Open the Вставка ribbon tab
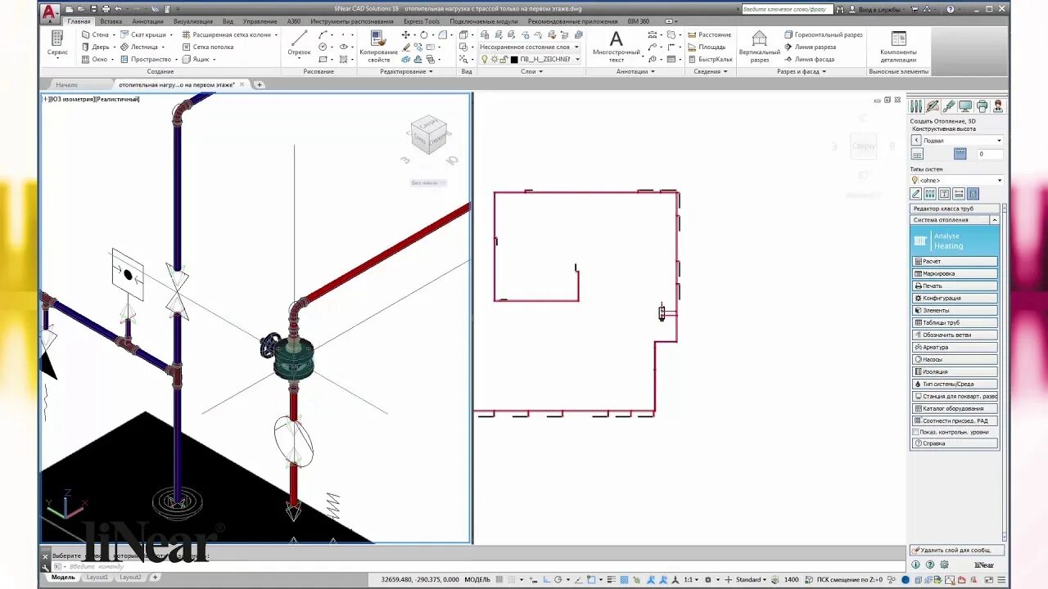This screenshot has width=1048, height=589. tap(111, 21)
